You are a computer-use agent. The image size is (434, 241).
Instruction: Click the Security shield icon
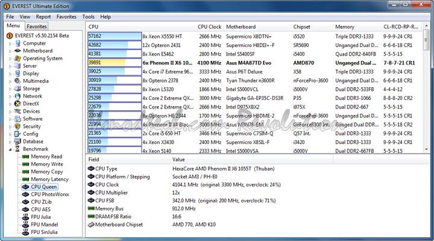17,126
